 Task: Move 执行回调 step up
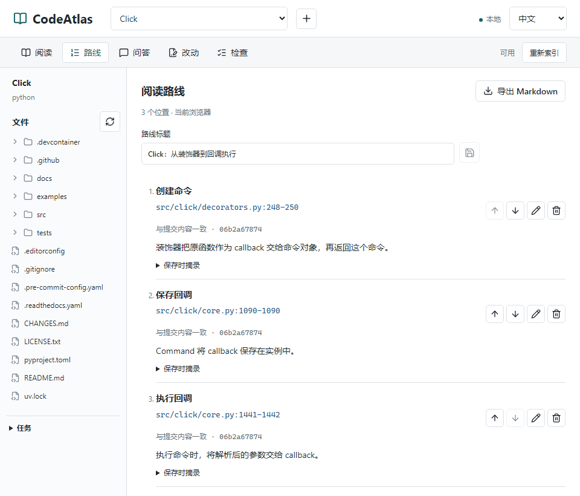point(495,418)
